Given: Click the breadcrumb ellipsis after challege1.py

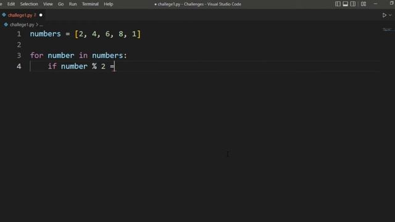Looking at the screenshot, I should [41, 25].
